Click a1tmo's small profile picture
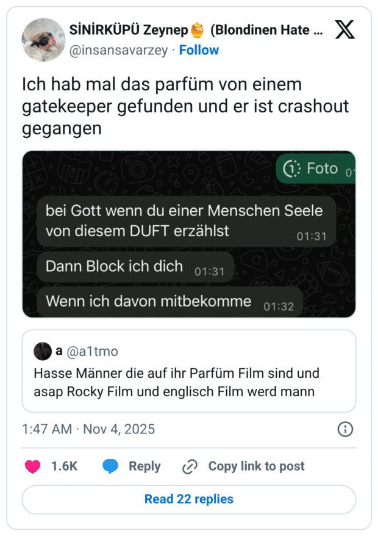378x536 pixels. coord(42,351)
